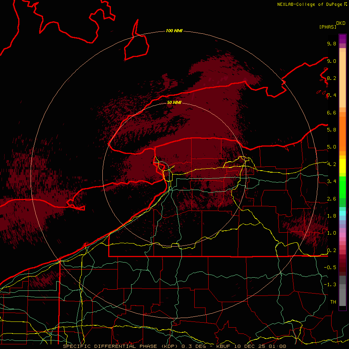Pick the pink swatch in the legend

click(342, 235)
